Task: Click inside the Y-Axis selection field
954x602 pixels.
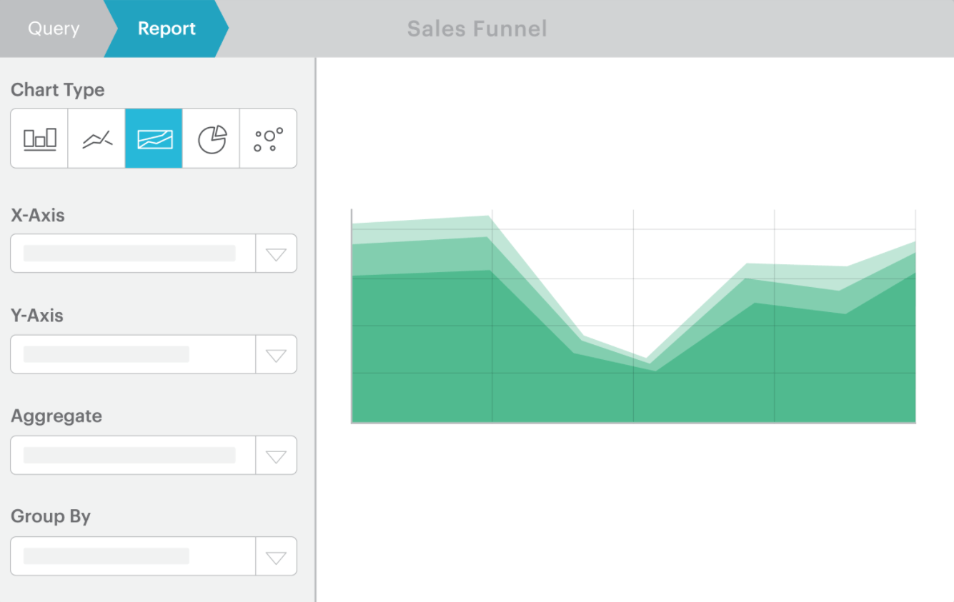Action: pos(132,354)
